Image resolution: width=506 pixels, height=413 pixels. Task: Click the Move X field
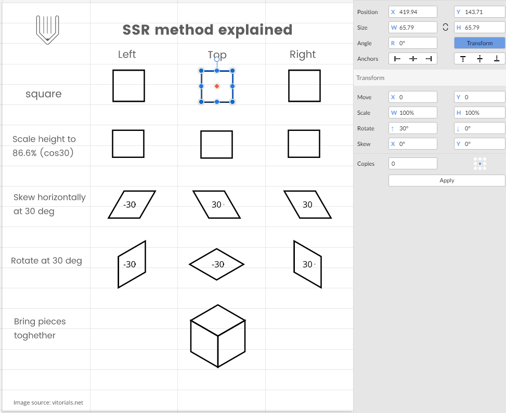click(x=413, y=97)
